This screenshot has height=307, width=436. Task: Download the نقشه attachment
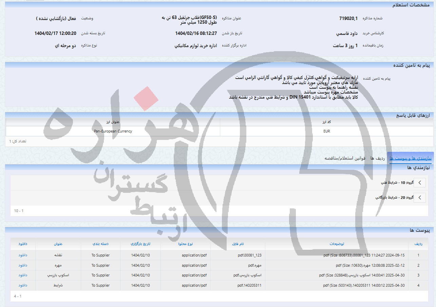click(22, 255)
